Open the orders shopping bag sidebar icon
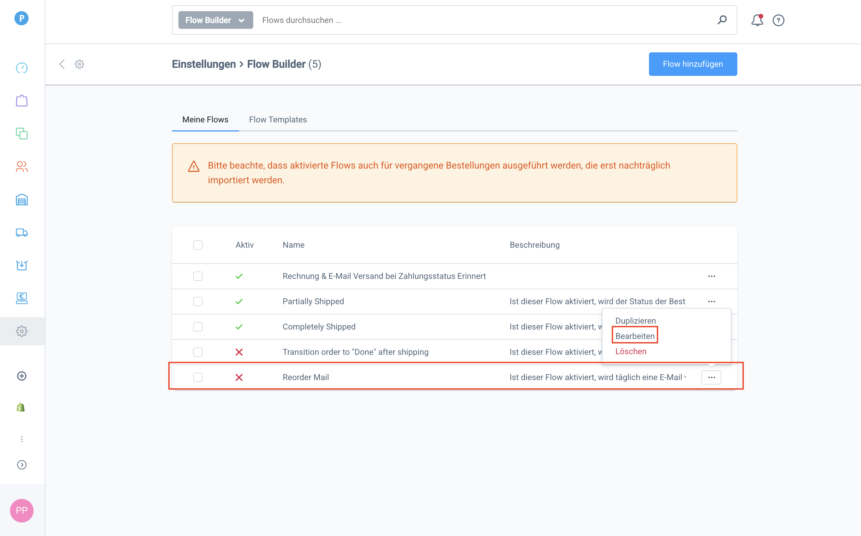The image size is (861, 536). (x=21, y=101)
